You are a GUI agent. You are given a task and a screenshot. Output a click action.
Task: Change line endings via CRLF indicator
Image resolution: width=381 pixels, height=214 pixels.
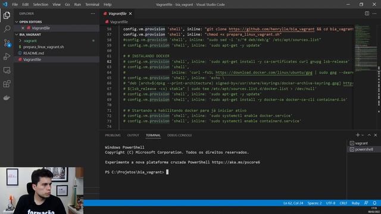343,203
